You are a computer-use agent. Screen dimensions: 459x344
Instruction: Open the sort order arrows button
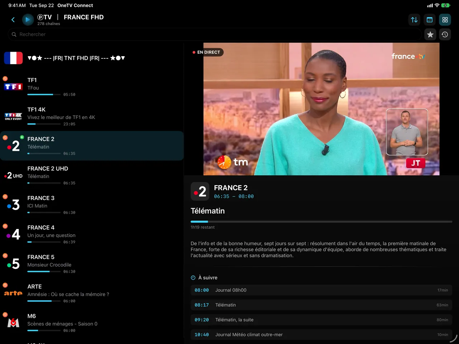coord(414,20)
